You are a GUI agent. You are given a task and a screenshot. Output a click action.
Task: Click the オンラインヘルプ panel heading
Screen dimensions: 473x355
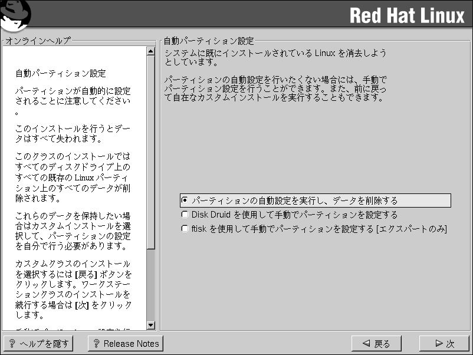pos(38,41)
